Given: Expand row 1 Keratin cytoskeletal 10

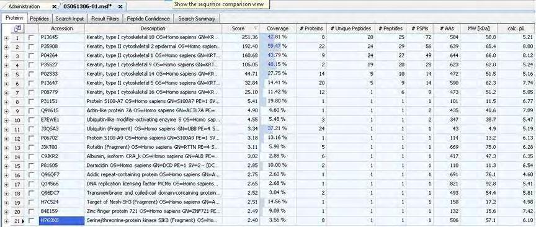Looking at the screenshot, I should [x=6, y=38].
